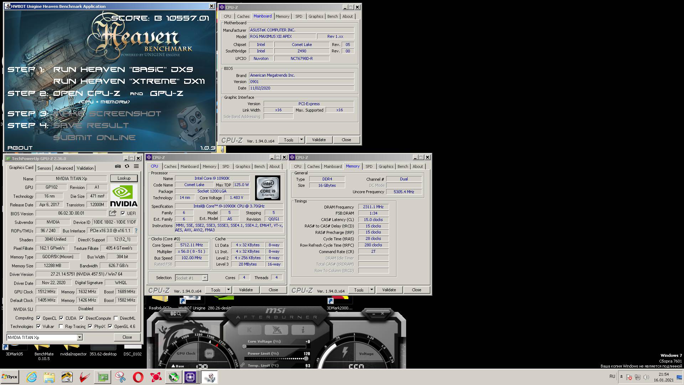
Task: Toggle the DirectML checkbox
Action: pyautogui.click(x=116, y=318)
